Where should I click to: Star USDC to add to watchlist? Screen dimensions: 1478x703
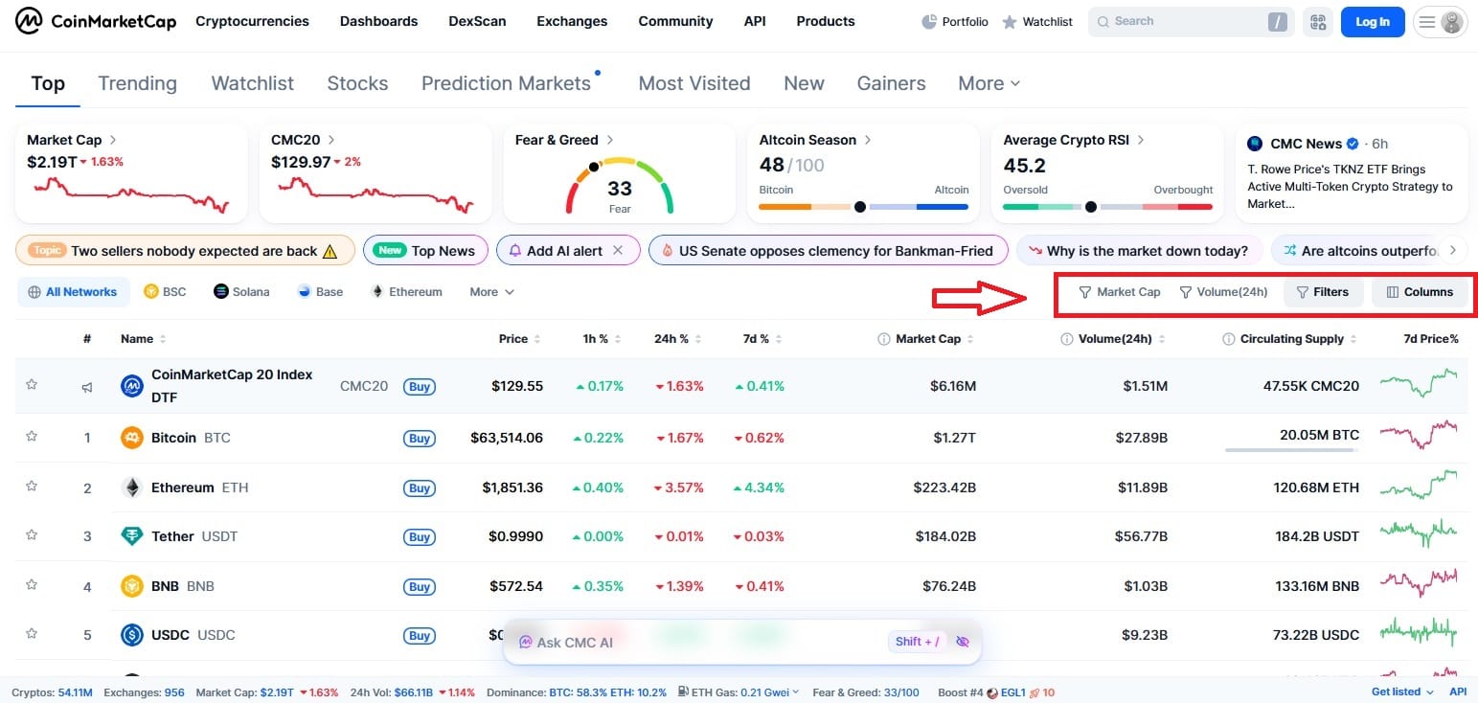click(32, 634)
